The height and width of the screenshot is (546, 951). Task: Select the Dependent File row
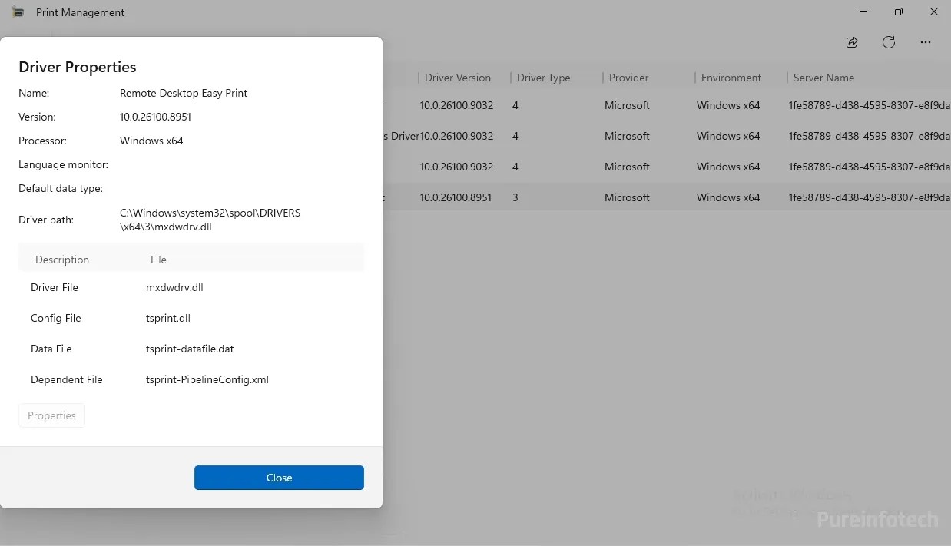click(x=191, y=379)
